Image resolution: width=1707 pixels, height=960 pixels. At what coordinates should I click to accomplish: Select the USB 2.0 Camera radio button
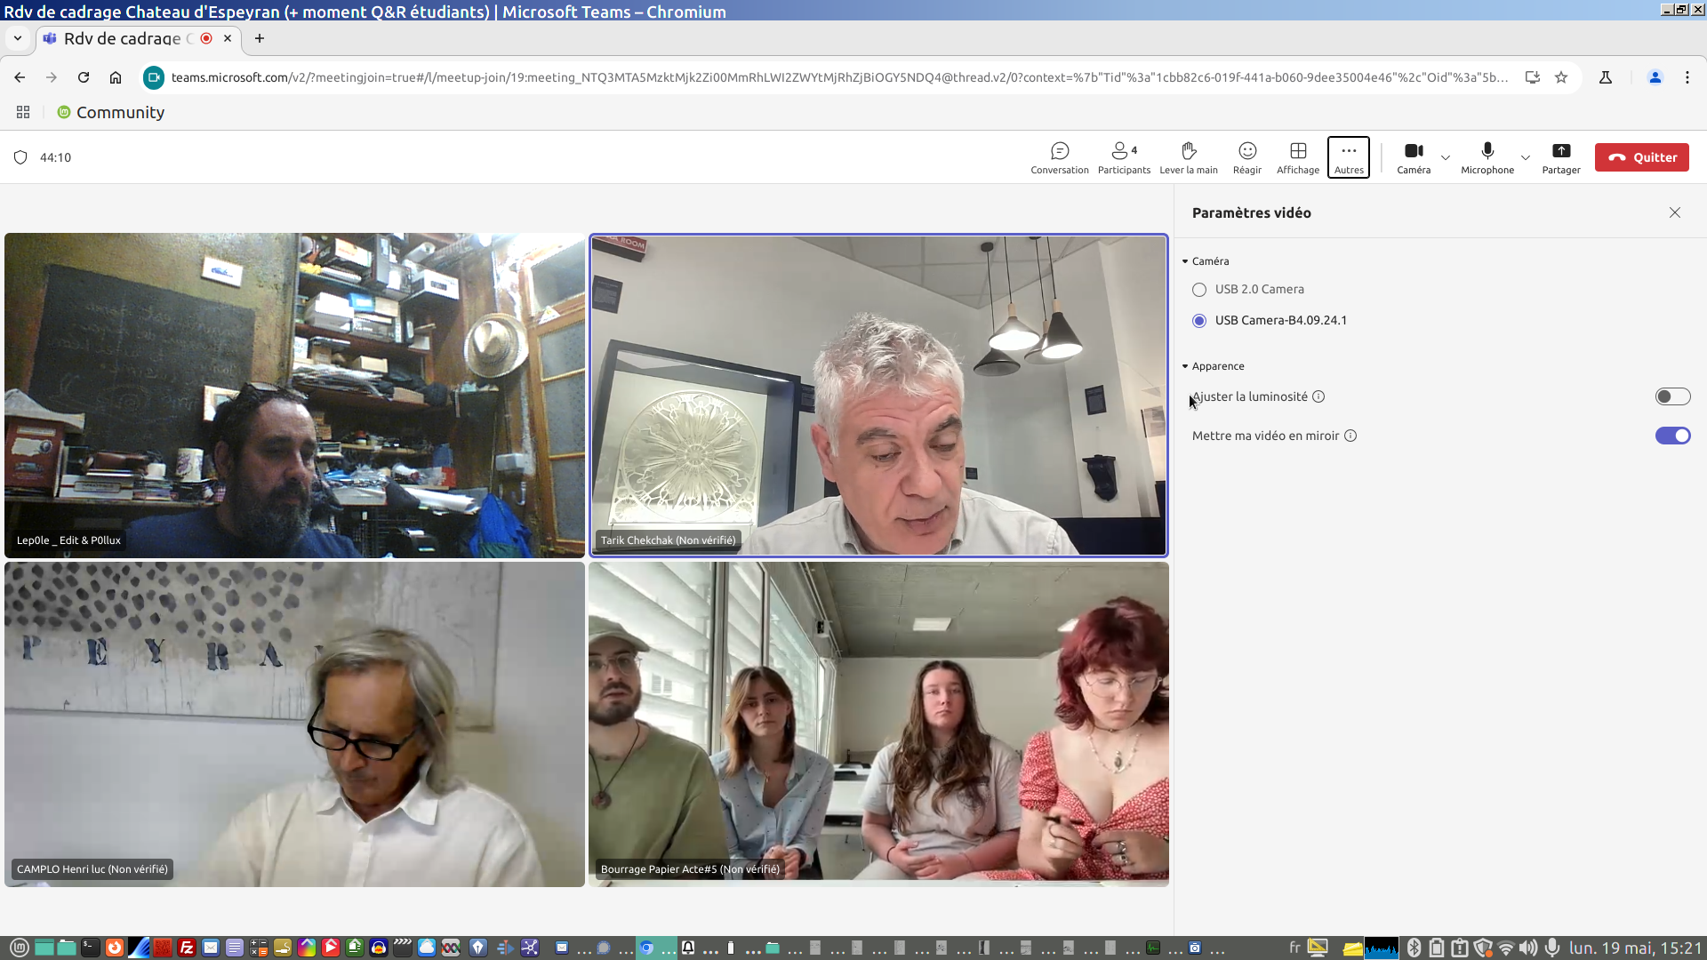click(x=1199, y=290)
